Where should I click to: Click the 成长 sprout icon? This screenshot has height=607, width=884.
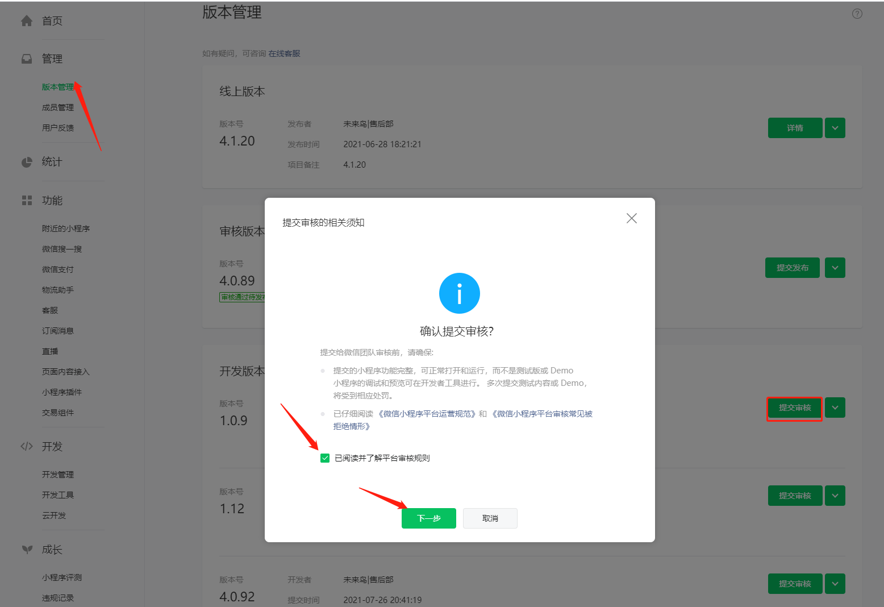pyautogui.click(x=27, y=550)
